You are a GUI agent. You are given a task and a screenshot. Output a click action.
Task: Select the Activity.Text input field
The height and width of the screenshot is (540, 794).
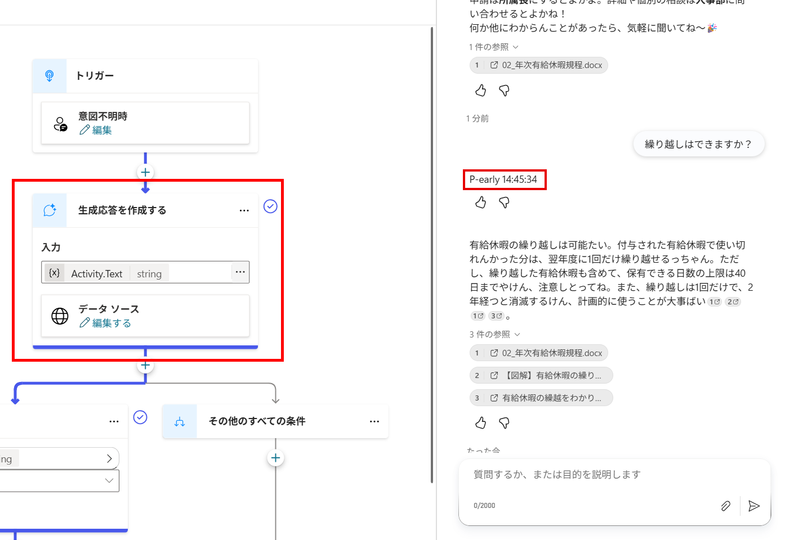pyautogui.click(x=145, y=272)
